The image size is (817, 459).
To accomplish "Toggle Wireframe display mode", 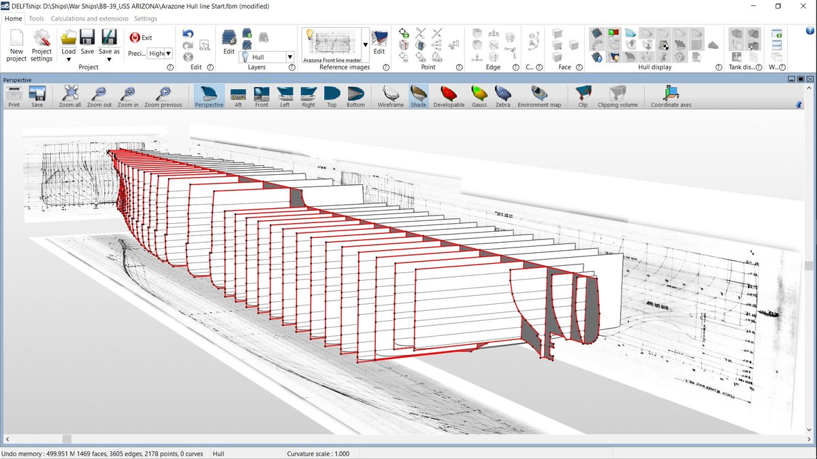I will pyautogui.click(x=391, y=95).
